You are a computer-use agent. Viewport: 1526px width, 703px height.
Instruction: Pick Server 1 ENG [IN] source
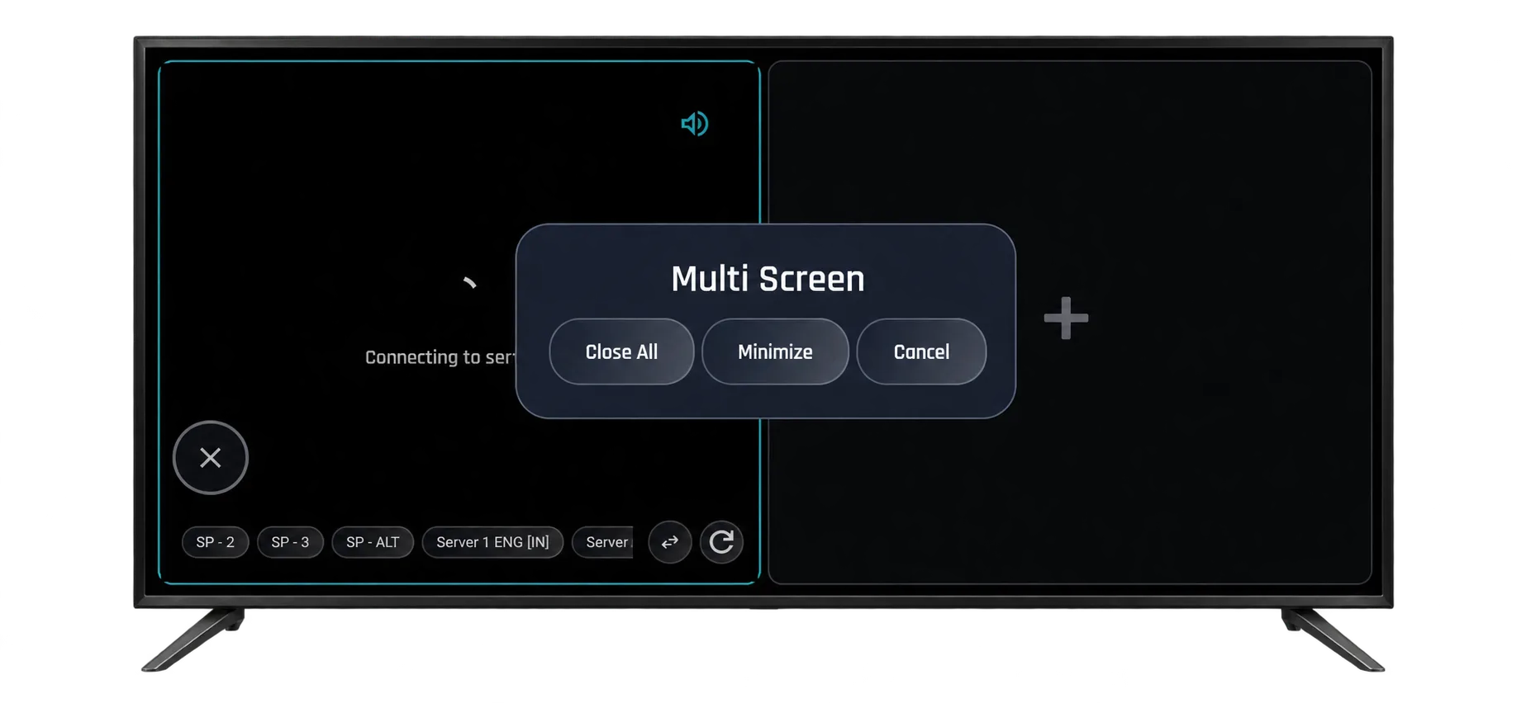tap(492, 542)
